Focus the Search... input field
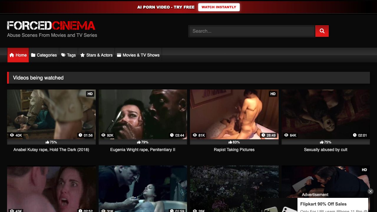The width and height of the screenshot is (377, 212). 252,31
